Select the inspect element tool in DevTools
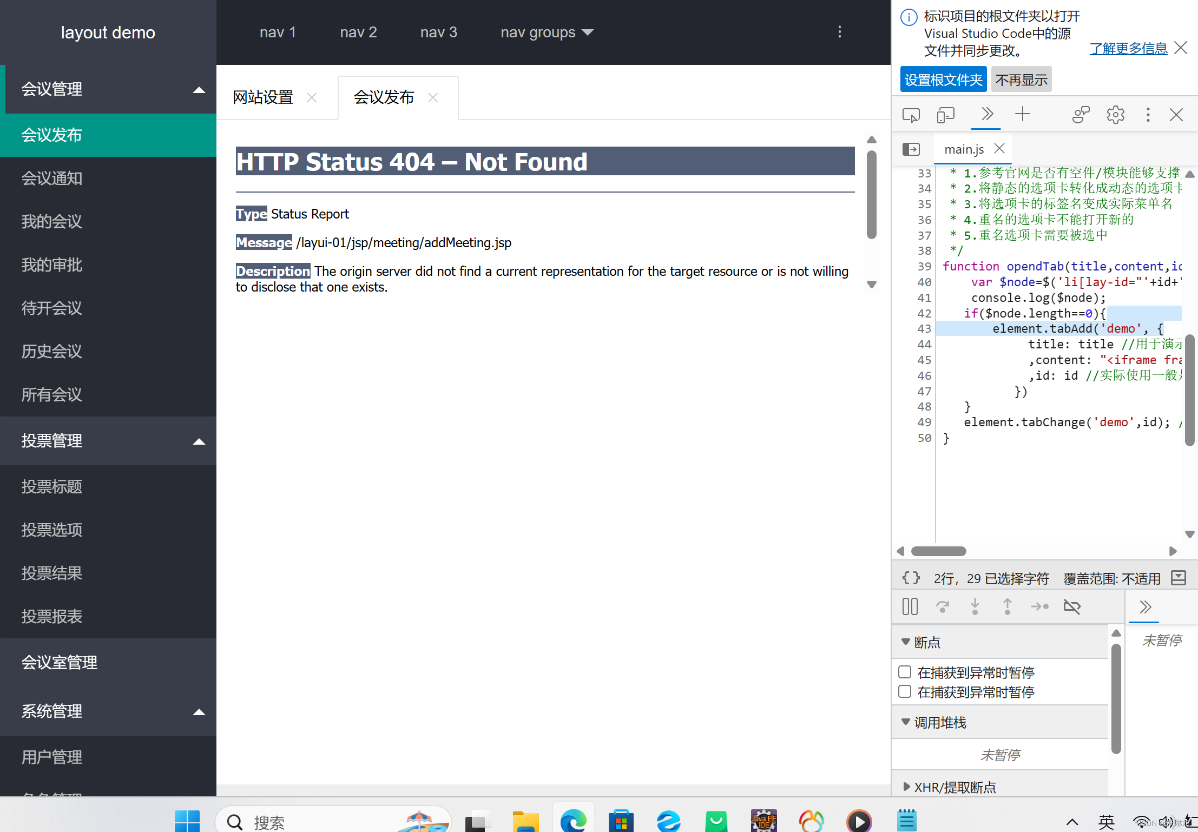Viewport: 1198px width, 832px height. 911,115
